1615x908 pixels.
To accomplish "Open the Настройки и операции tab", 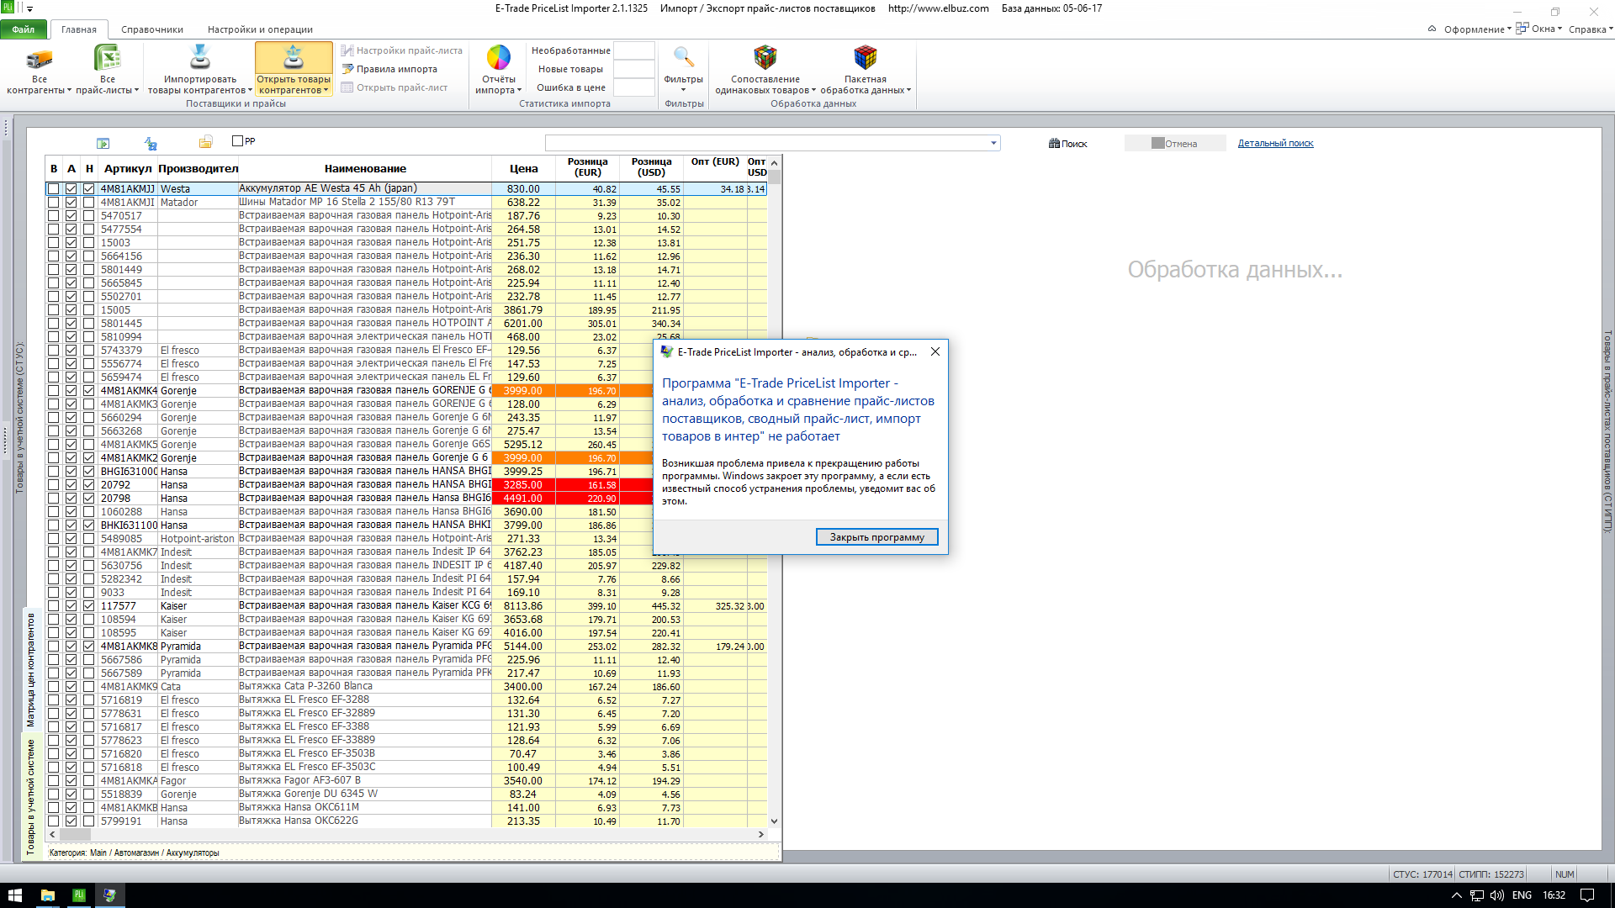I will pyautogui.click(x=260, y=29).
